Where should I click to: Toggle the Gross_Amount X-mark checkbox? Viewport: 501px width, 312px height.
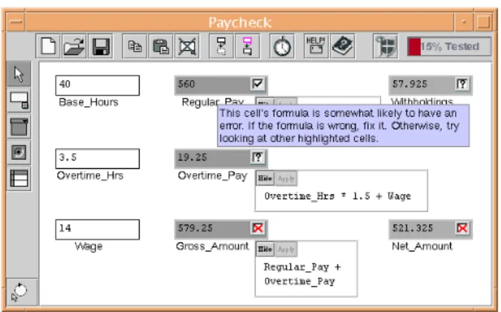tap(257, 228)
